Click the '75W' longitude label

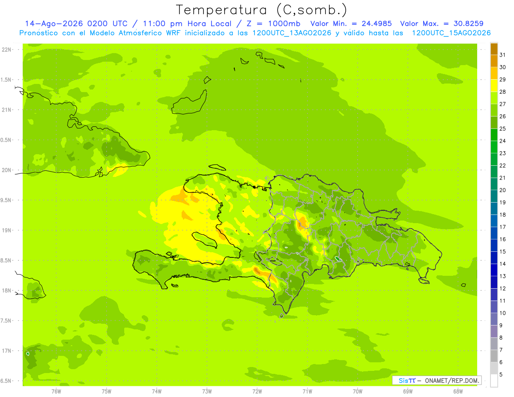(106, 391)
